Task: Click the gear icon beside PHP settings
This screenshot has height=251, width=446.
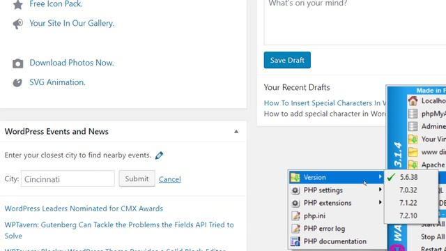Action: pyautogui.click(x=295, y=190)
